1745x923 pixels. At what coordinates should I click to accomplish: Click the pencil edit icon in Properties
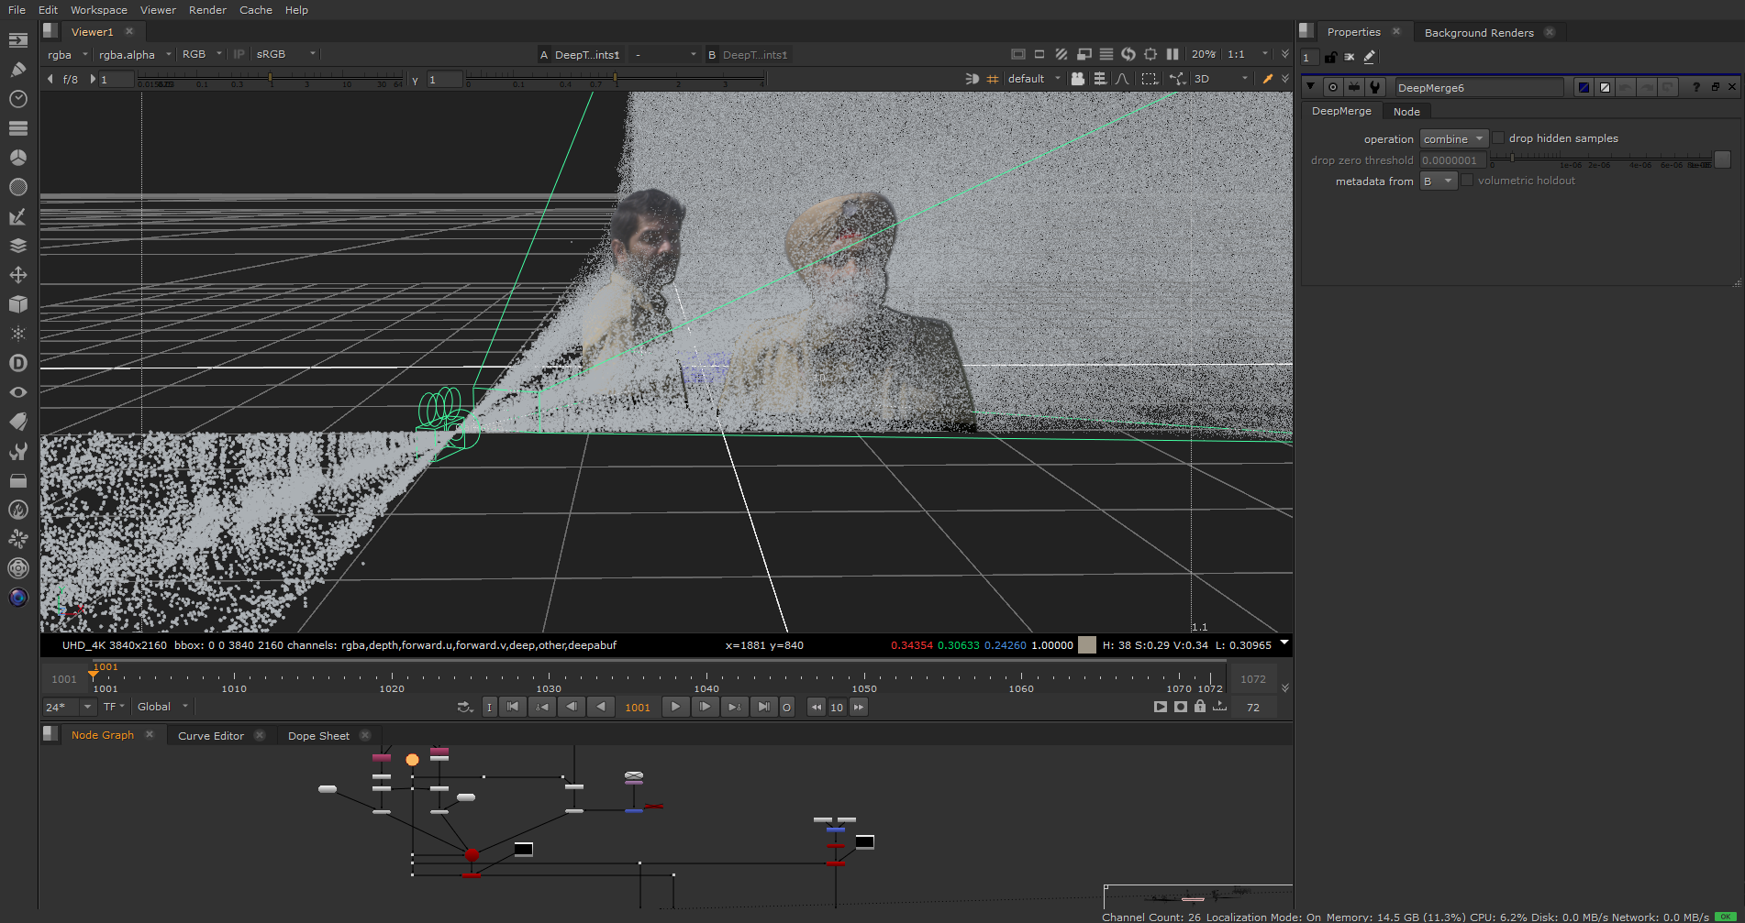[x=1369, y=57]
